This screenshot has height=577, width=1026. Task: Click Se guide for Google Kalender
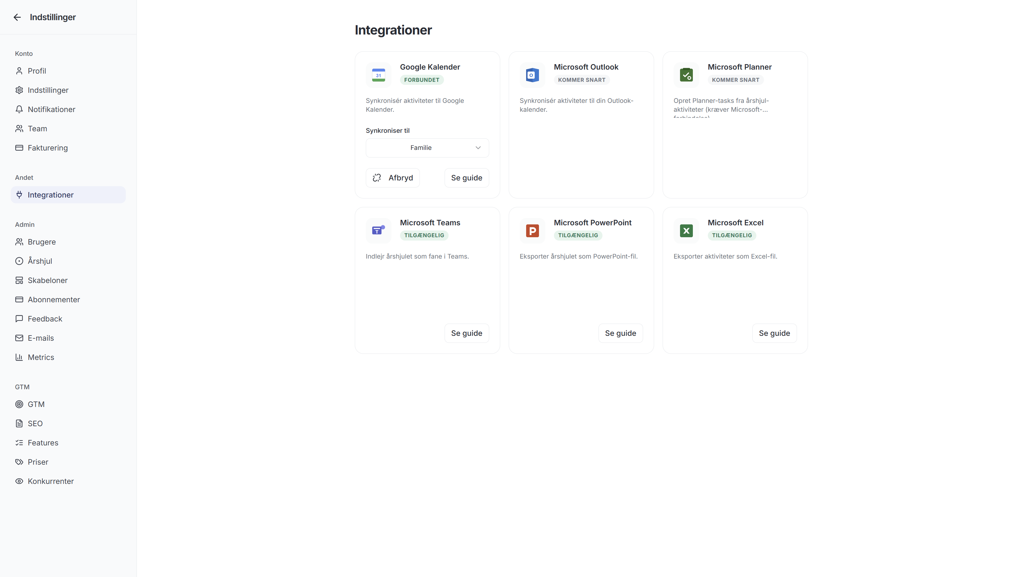tap(466, 178)
